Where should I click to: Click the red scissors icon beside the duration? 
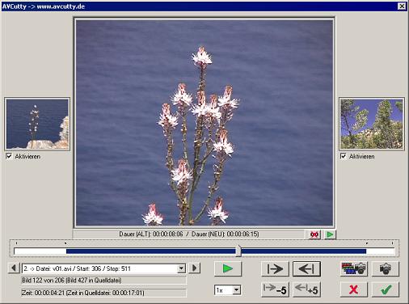pyautogui.click(x=314, y=234)
